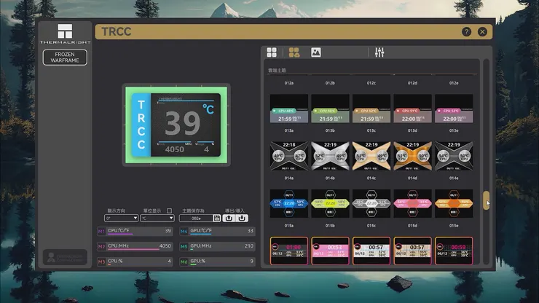Click the export theme upload icon
The image size is (539, 303).
coord(229,218)
